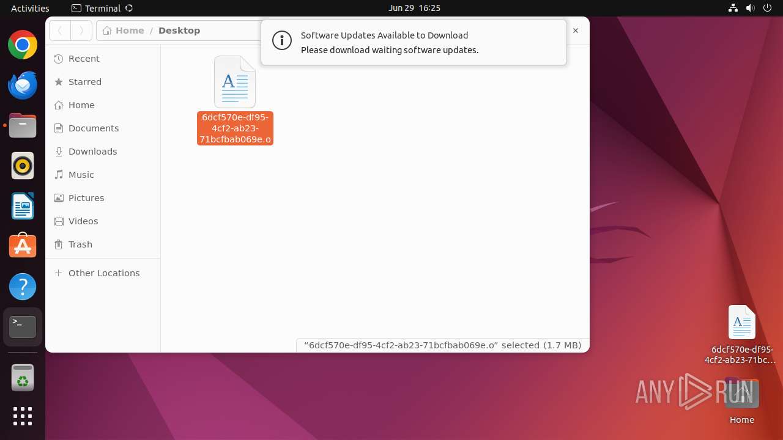Open the Files app in the dock
This screenshot has height=440, width=783.
[x=23, y=125]
